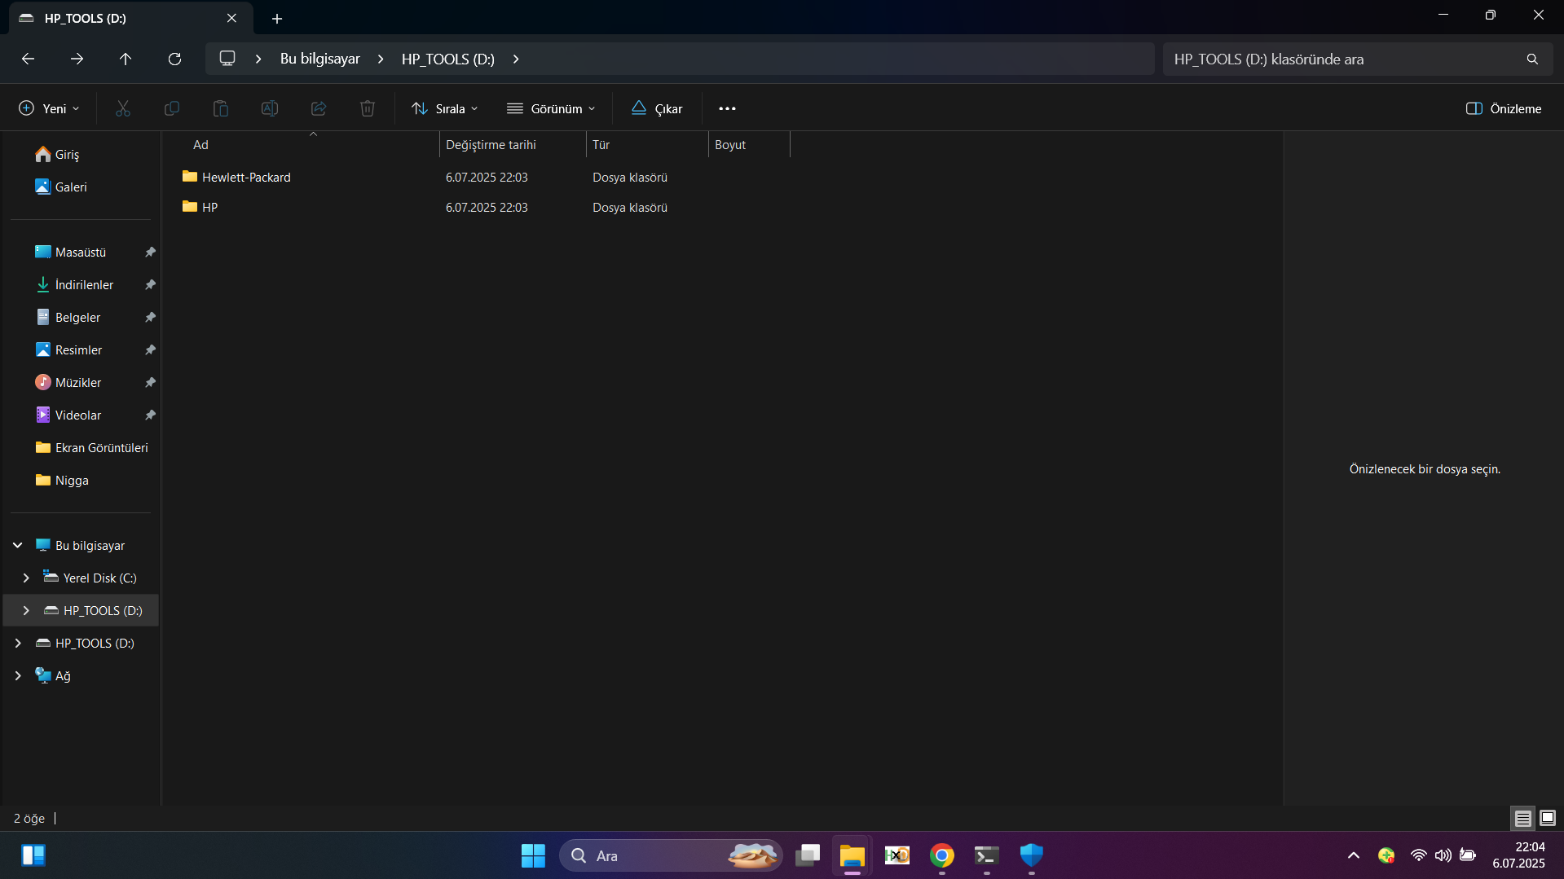Click the Paste icon
This screenshot has height=879, width=1564.
[x=220, y=108]
